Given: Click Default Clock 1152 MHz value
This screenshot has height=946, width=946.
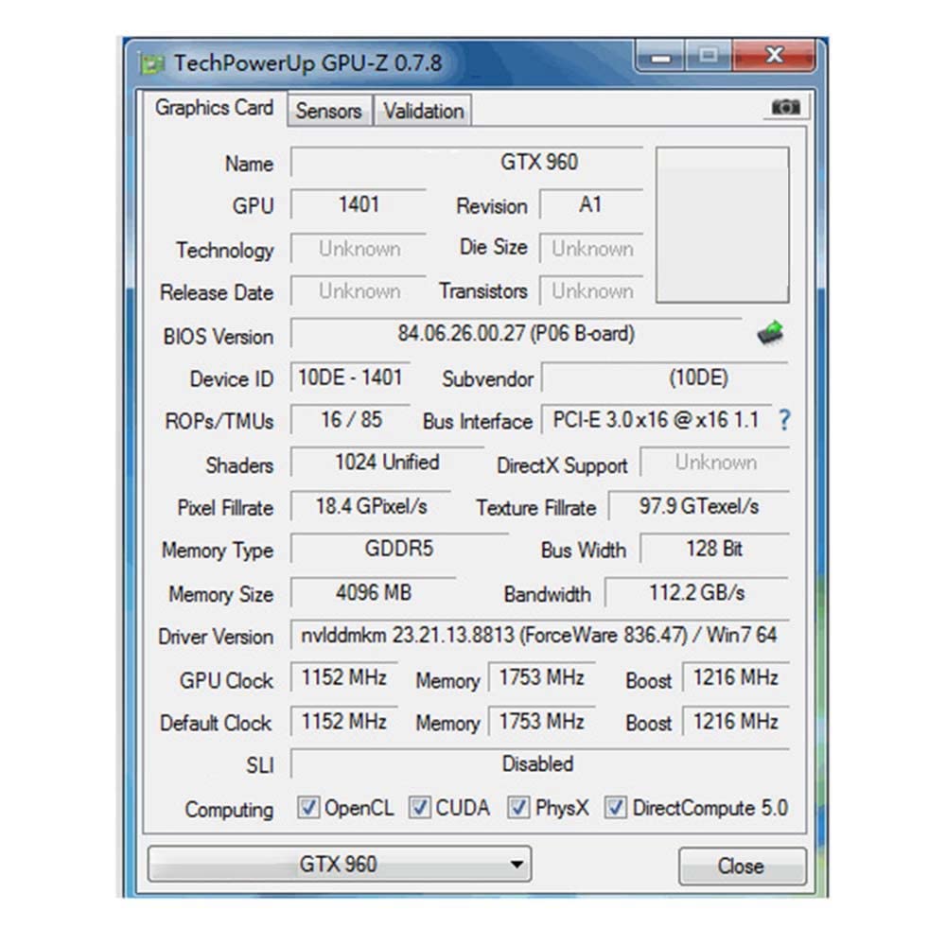Looking at the screenshot, I should click(x=344, y=721).
